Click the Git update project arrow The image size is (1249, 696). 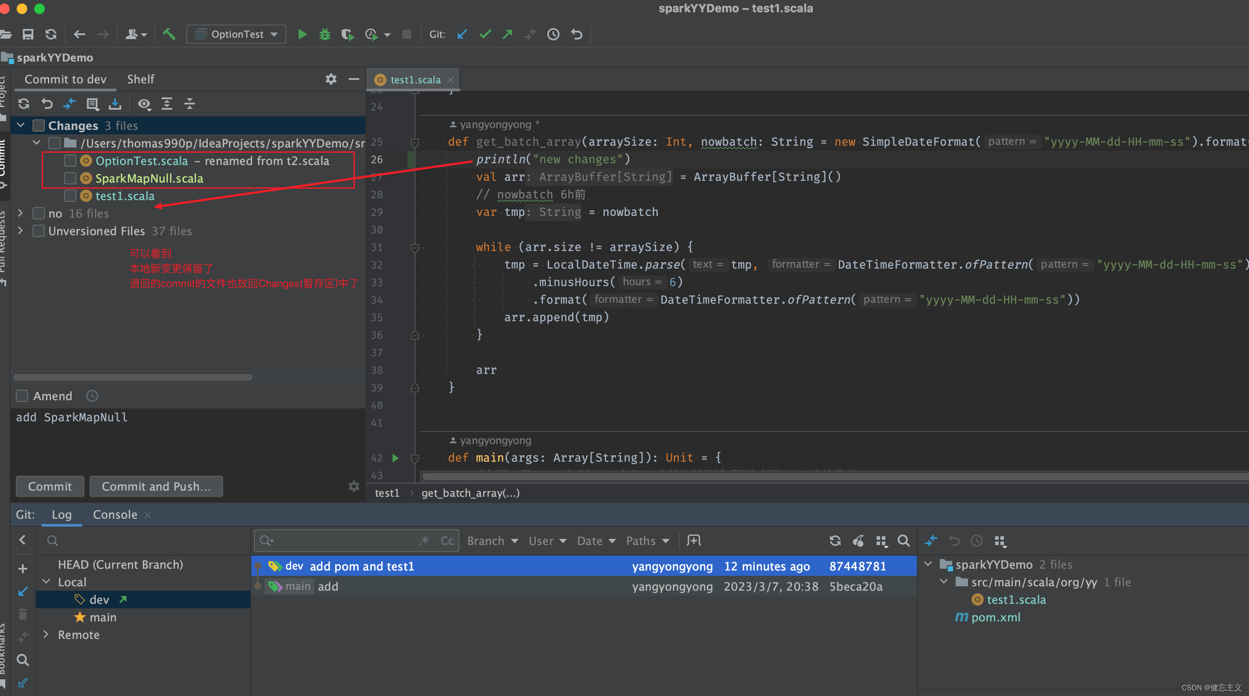pos(462,34)
